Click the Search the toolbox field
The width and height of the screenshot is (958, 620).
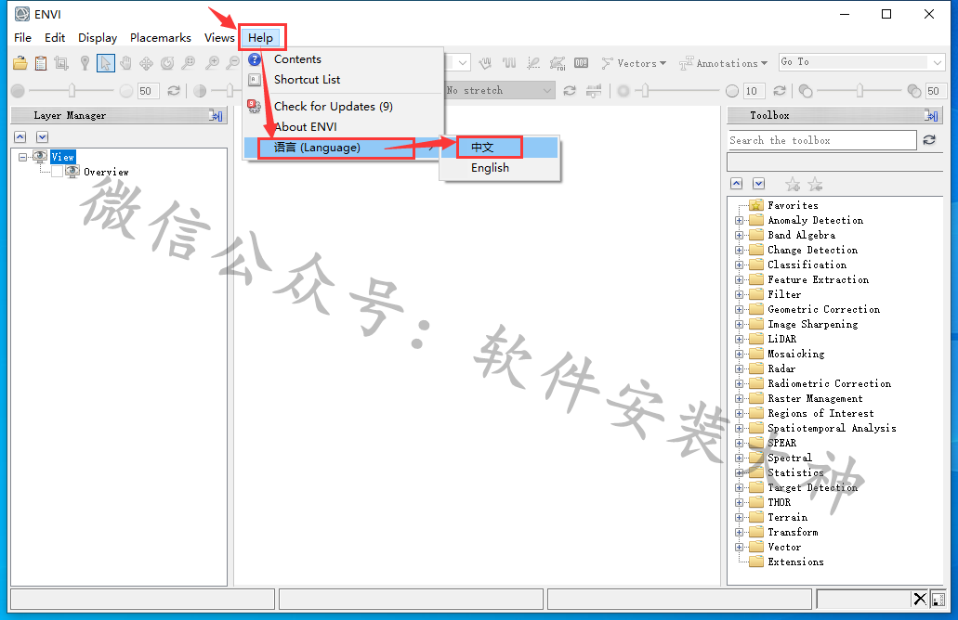pos(821,140)
